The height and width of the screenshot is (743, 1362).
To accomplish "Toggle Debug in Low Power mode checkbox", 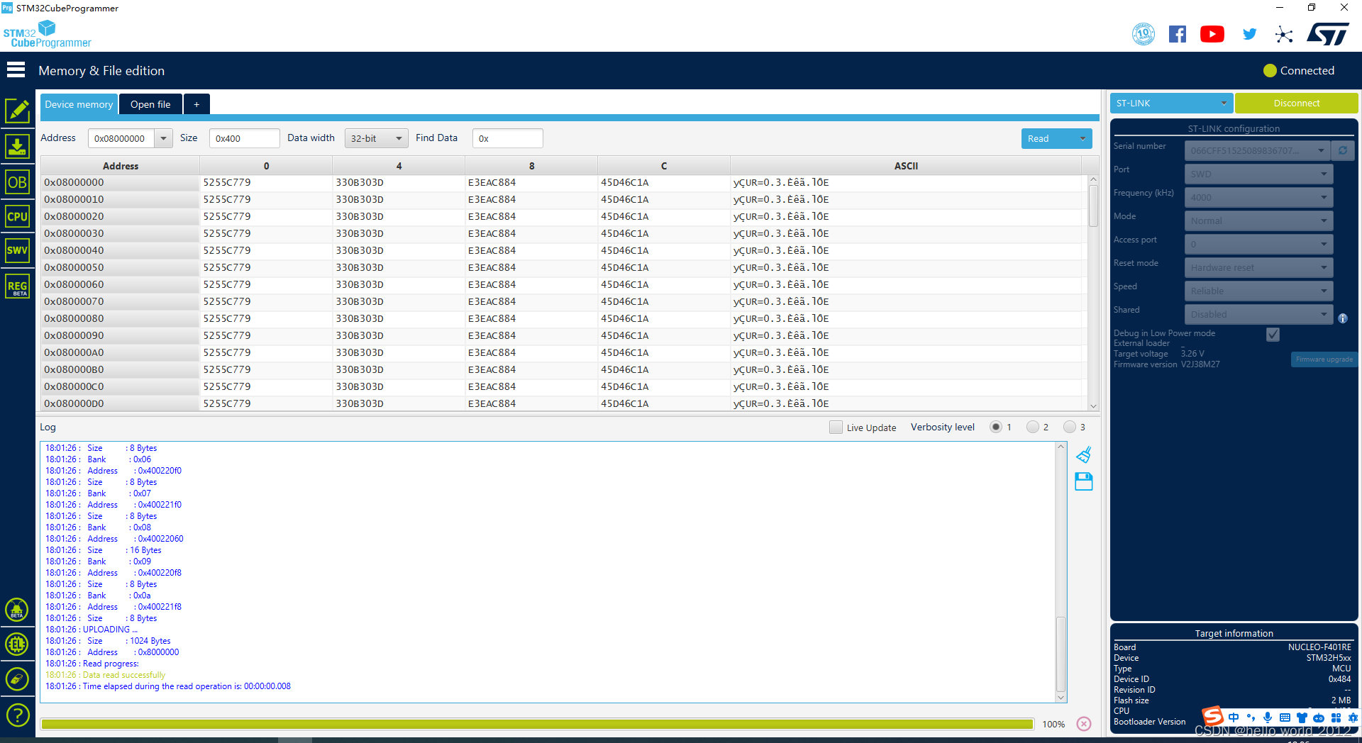I will pos(1273,335).
